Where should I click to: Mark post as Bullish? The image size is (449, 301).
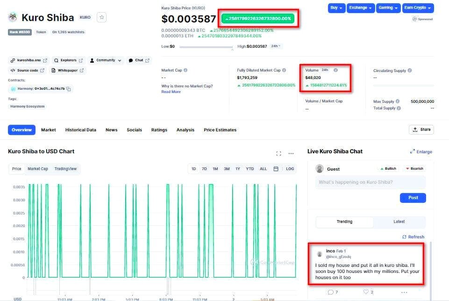[x=388, y=169]
